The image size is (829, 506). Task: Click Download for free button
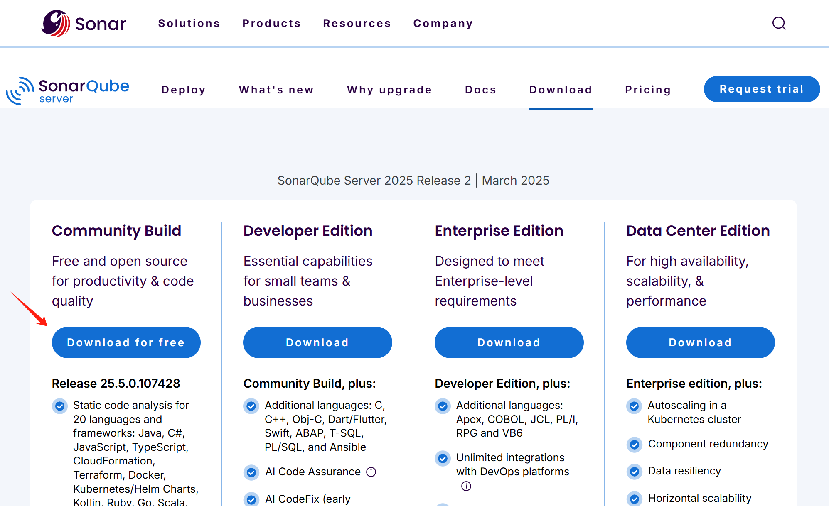pyautogui.click(x=126, y=342)
